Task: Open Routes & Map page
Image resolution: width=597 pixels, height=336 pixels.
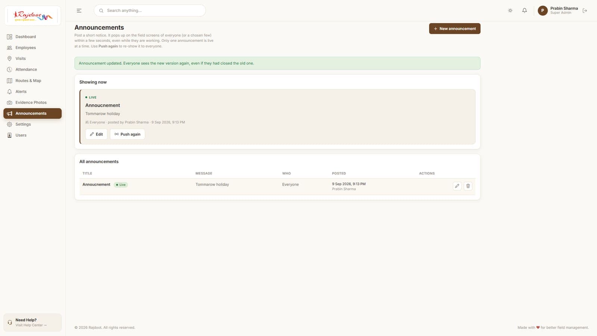Action: click(x=32, y=81)
